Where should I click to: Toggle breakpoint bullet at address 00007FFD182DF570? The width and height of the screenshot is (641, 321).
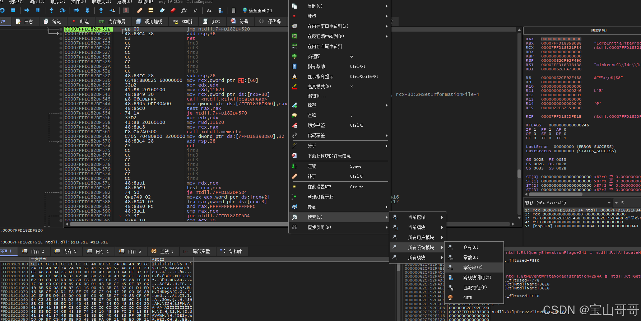(x=61, y=141)
